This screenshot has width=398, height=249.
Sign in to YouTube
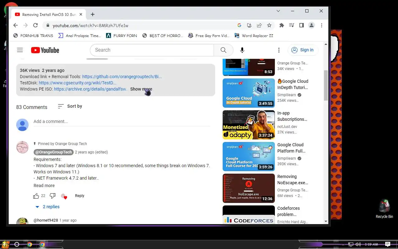pos(303,50)
